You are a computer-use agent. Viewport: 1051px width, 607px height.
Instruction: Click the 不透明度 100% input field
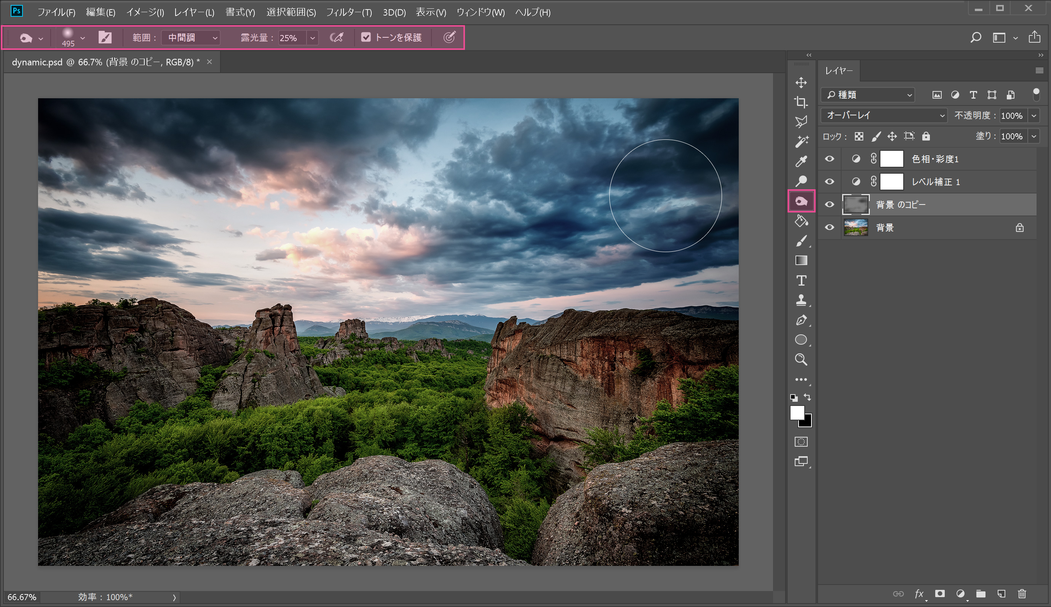pos(1012,115)
